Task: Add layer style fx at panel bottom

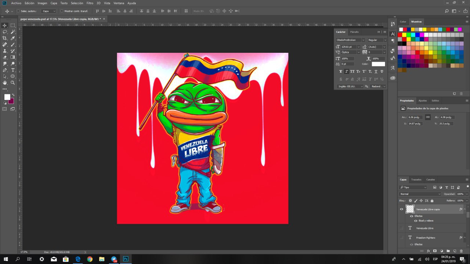Action: 428,251
